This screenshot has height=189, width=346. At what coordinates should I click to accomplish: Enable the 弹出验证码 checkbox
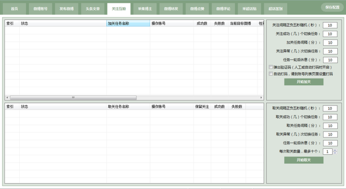271,67
